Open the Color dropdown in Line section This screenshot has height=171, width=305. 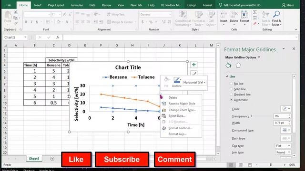[286, 109]
